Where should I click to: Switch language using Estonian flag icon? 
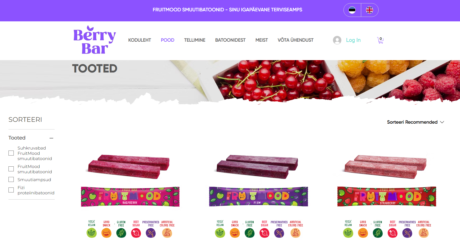352,10
